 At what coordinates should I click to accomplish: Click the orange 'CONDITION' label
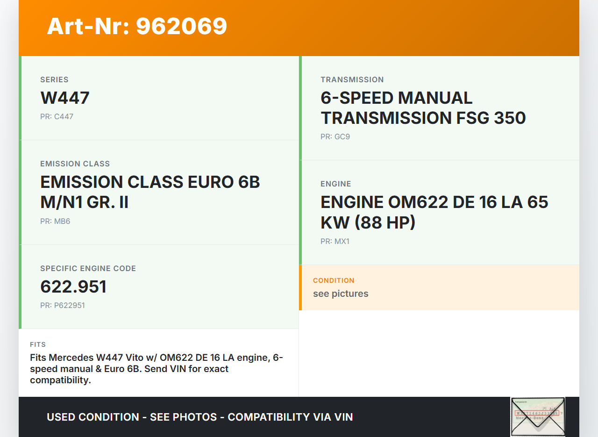pyautogui.click(x=334, y=280)
